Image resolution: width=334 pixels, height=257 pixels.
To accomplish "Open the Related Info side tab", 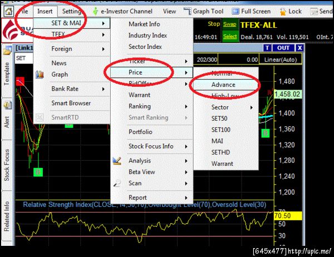I will point(7,216).
